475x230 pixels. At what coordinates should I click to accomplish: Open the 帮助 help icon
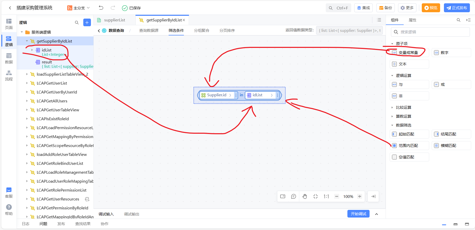click(x=9, y=210)
